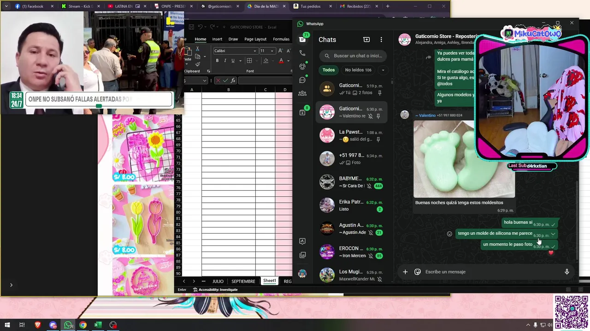Click the Increase Font Size icon in Excel
Screen dimensions: 590x331
pos(281,51)
